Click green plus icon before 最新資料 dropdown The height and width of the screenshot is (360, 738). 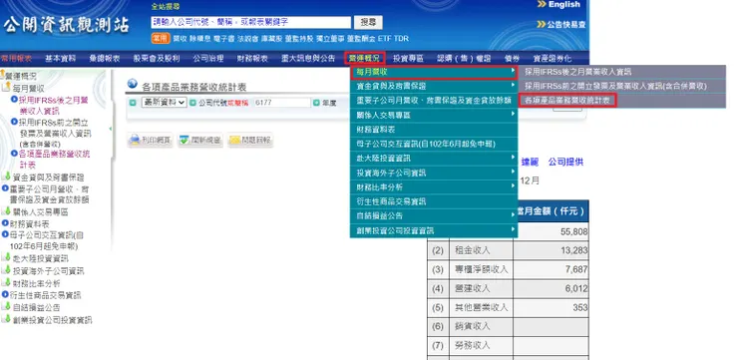click(x=133, y=103)
